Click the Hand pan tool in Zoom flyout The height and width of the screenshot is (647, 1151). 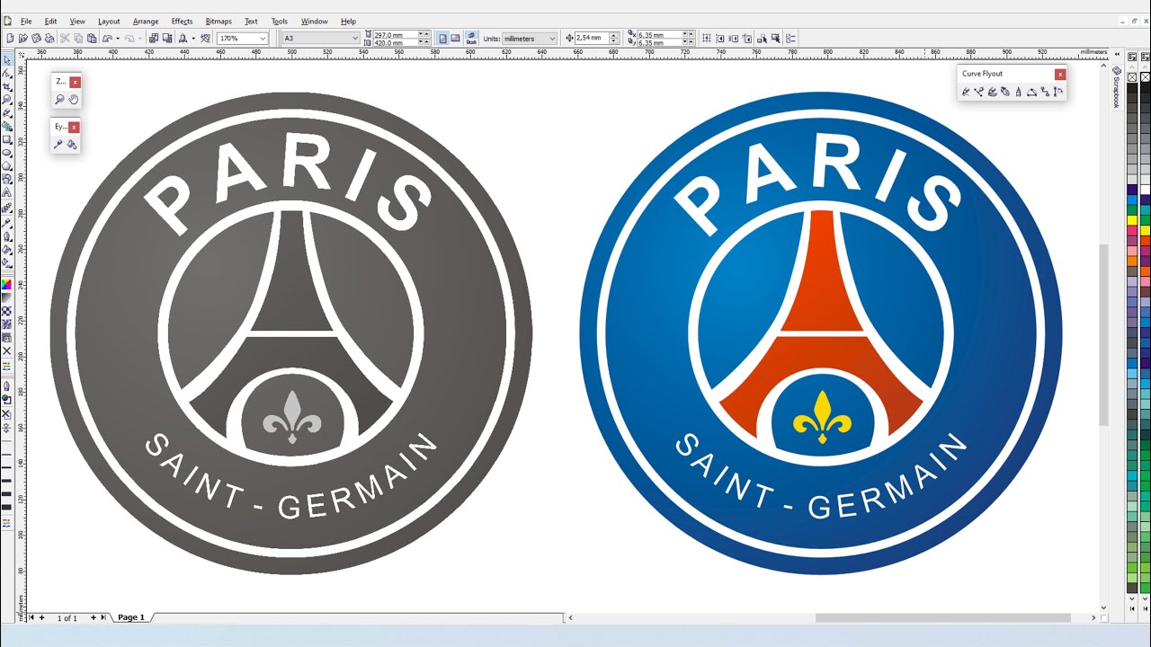coord(73,100)
